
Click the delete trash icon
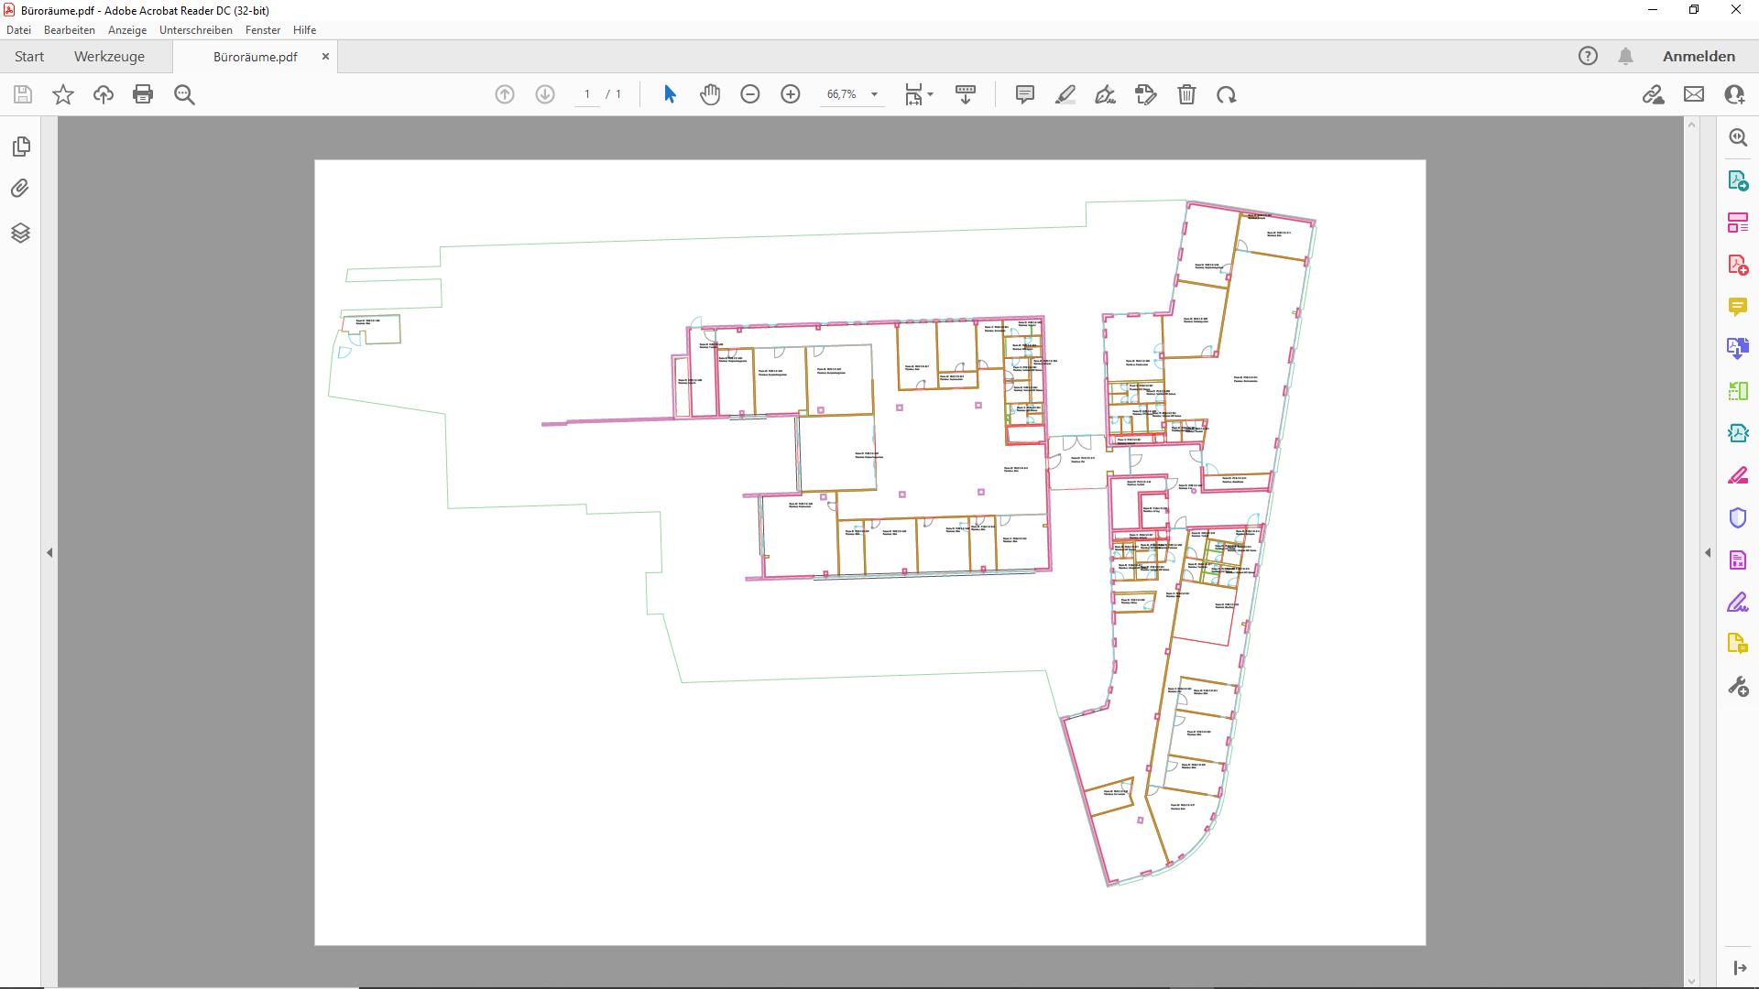[1186, 94]
